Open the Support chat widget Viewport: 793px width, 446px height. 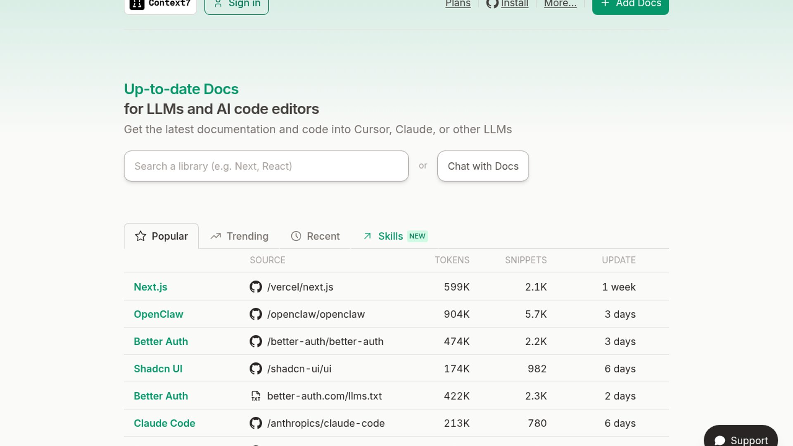(741, 439)
